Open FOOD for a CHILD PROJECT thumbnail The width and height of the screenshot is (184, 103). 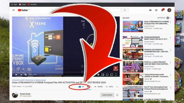[133, 67]
